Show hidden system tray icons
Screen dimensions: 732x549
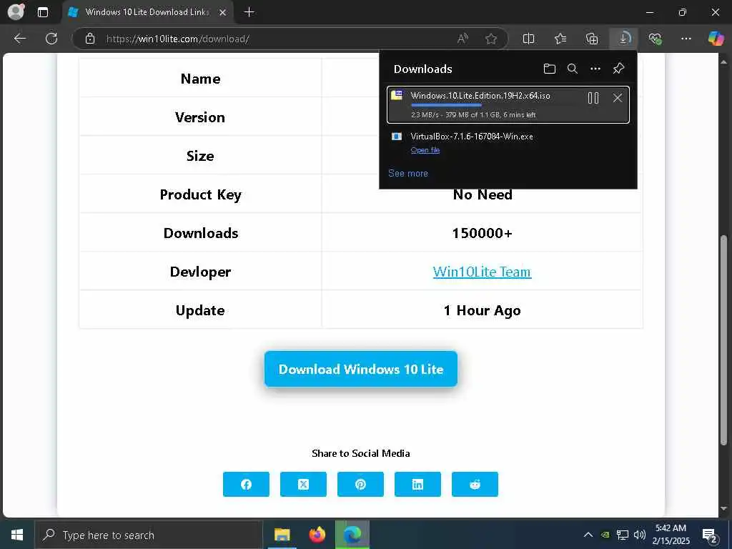pyautogui.click(x=588, y=535)
